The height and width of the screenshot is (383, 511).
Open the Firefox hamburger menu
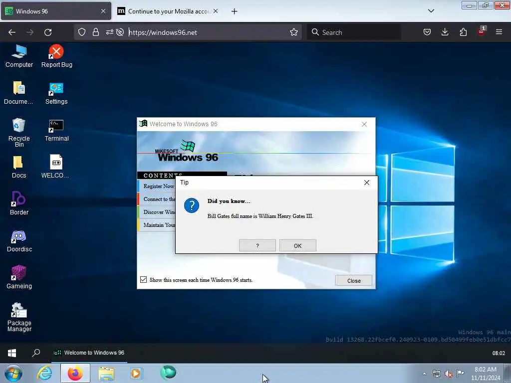499,32
